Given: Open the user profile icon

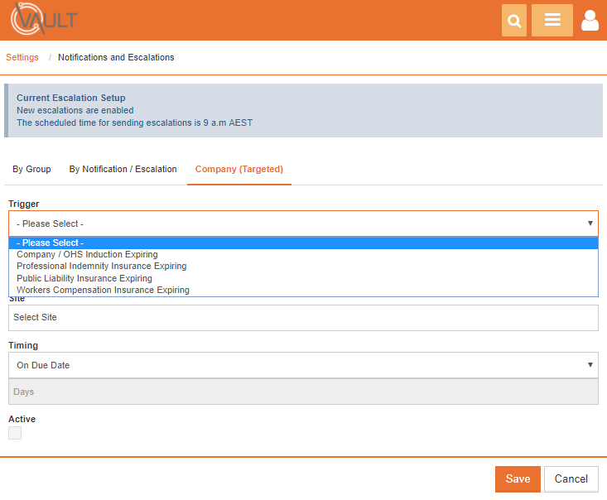Looking at the screenshot, I should click(590, 20).
